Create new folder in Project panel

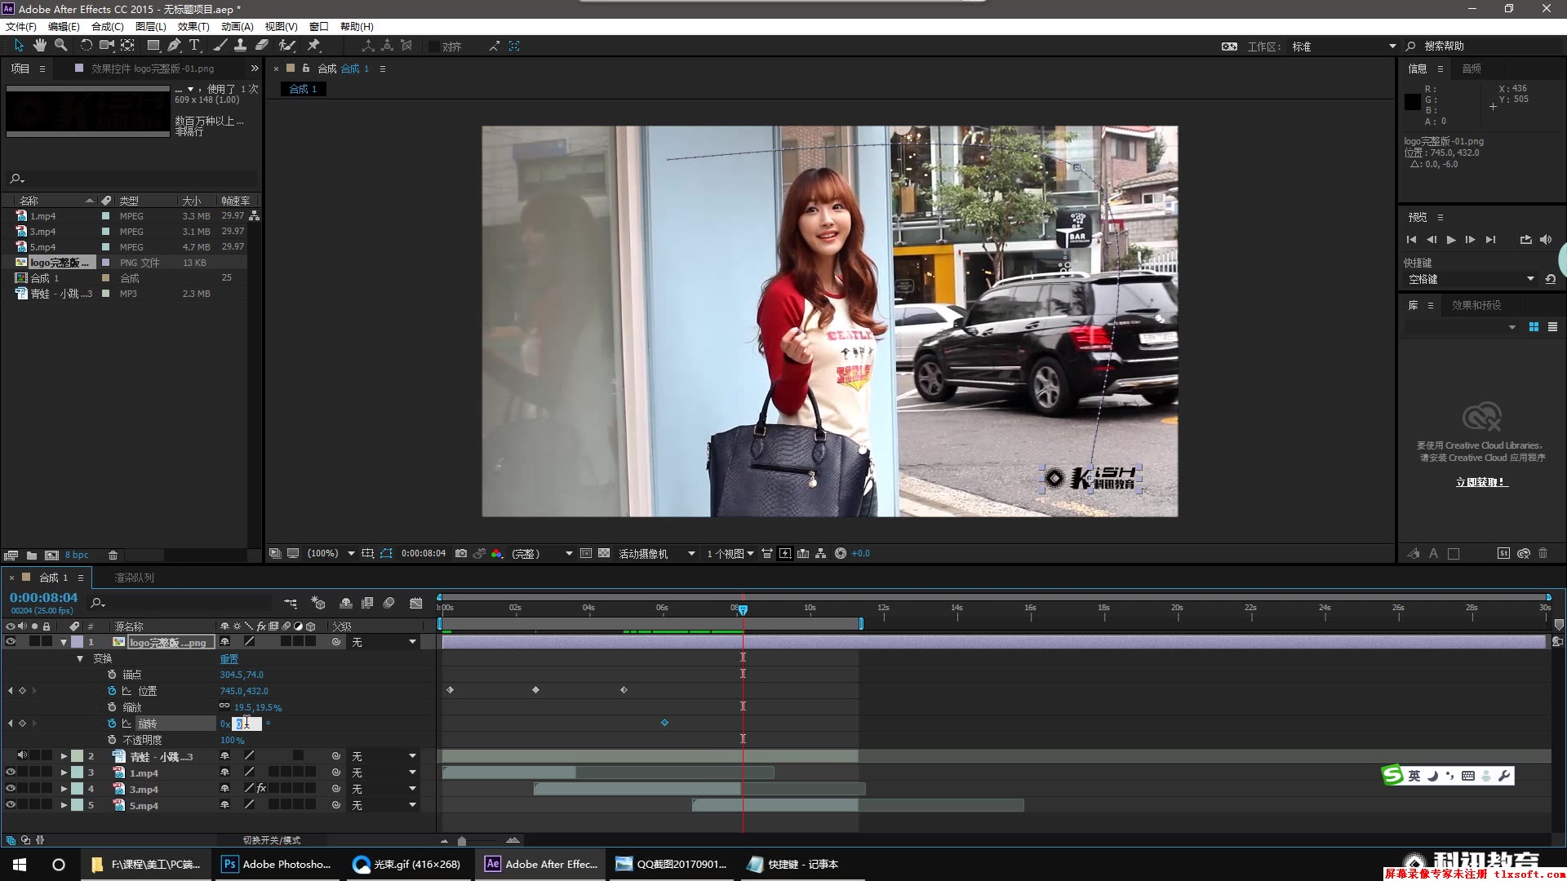click(x=32, y=555)
